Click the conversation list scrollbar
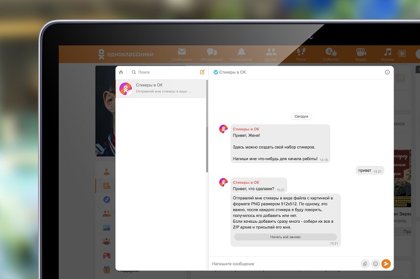The height and width of the screenshot is (279, 420). pos(207,126)
